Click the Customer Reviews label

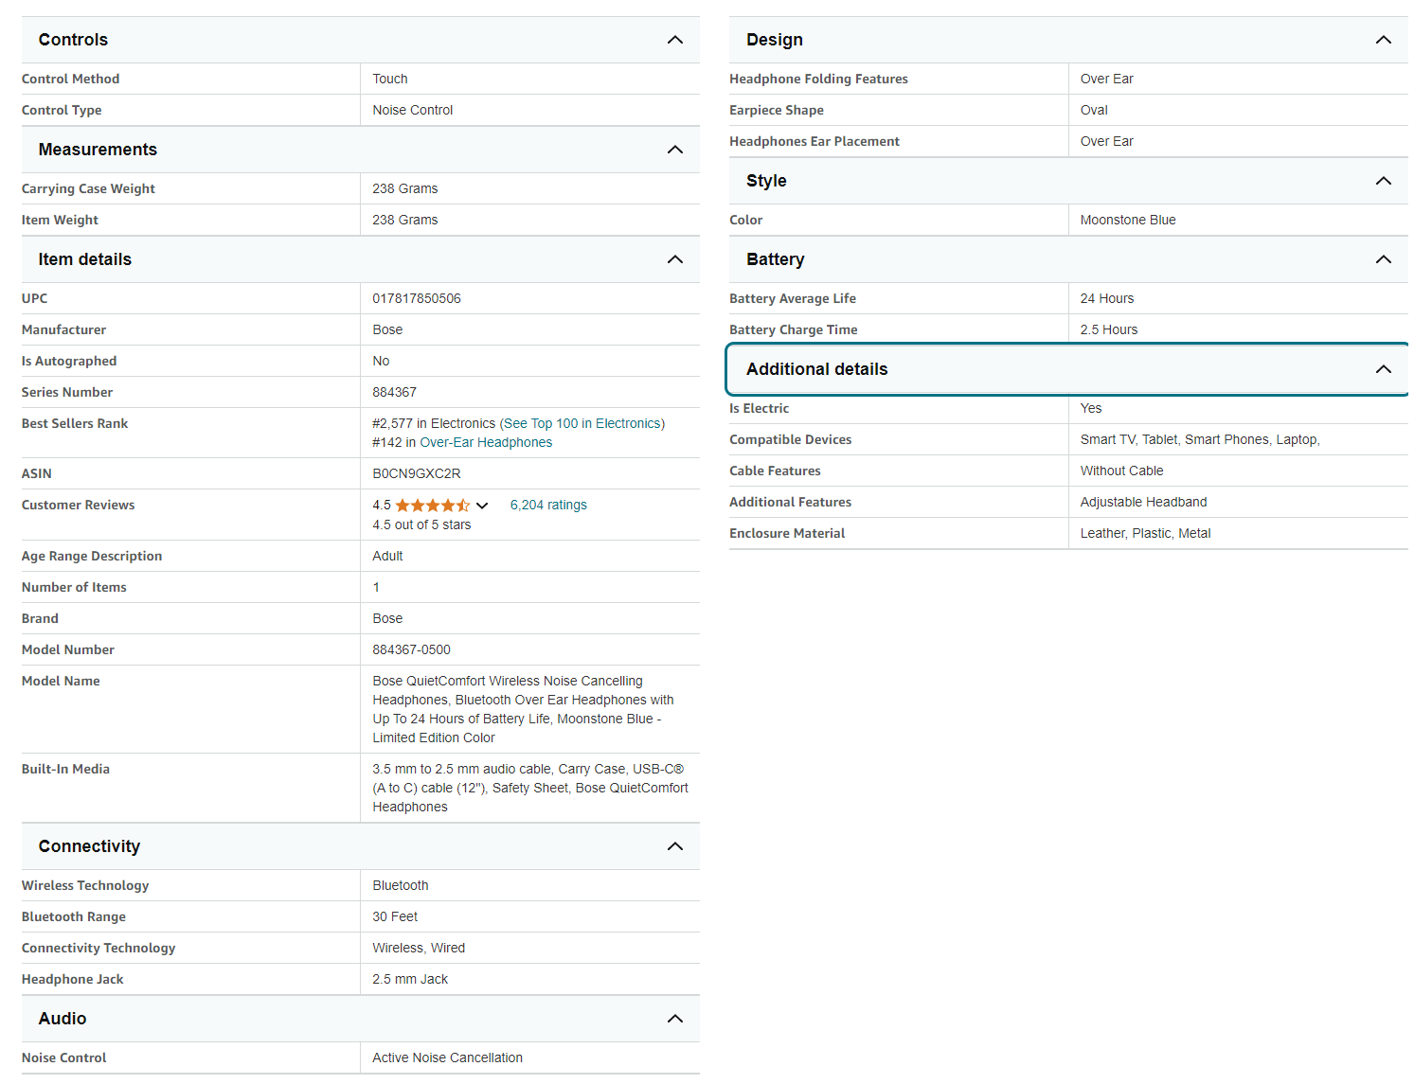point(79,505)
